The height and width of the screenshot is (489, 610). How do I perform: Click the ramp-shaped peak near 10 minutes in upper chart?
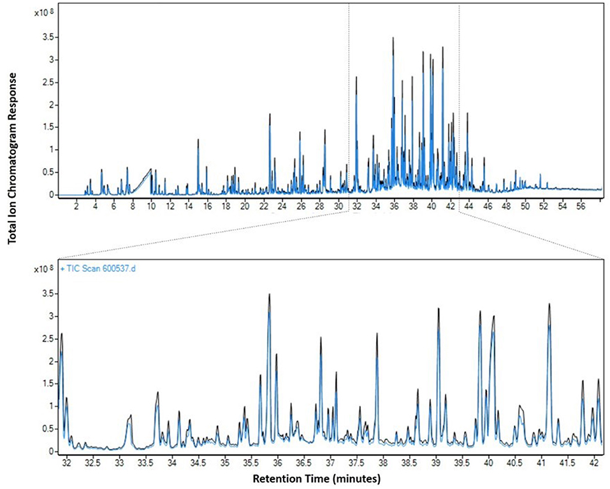tap(143, 182)
